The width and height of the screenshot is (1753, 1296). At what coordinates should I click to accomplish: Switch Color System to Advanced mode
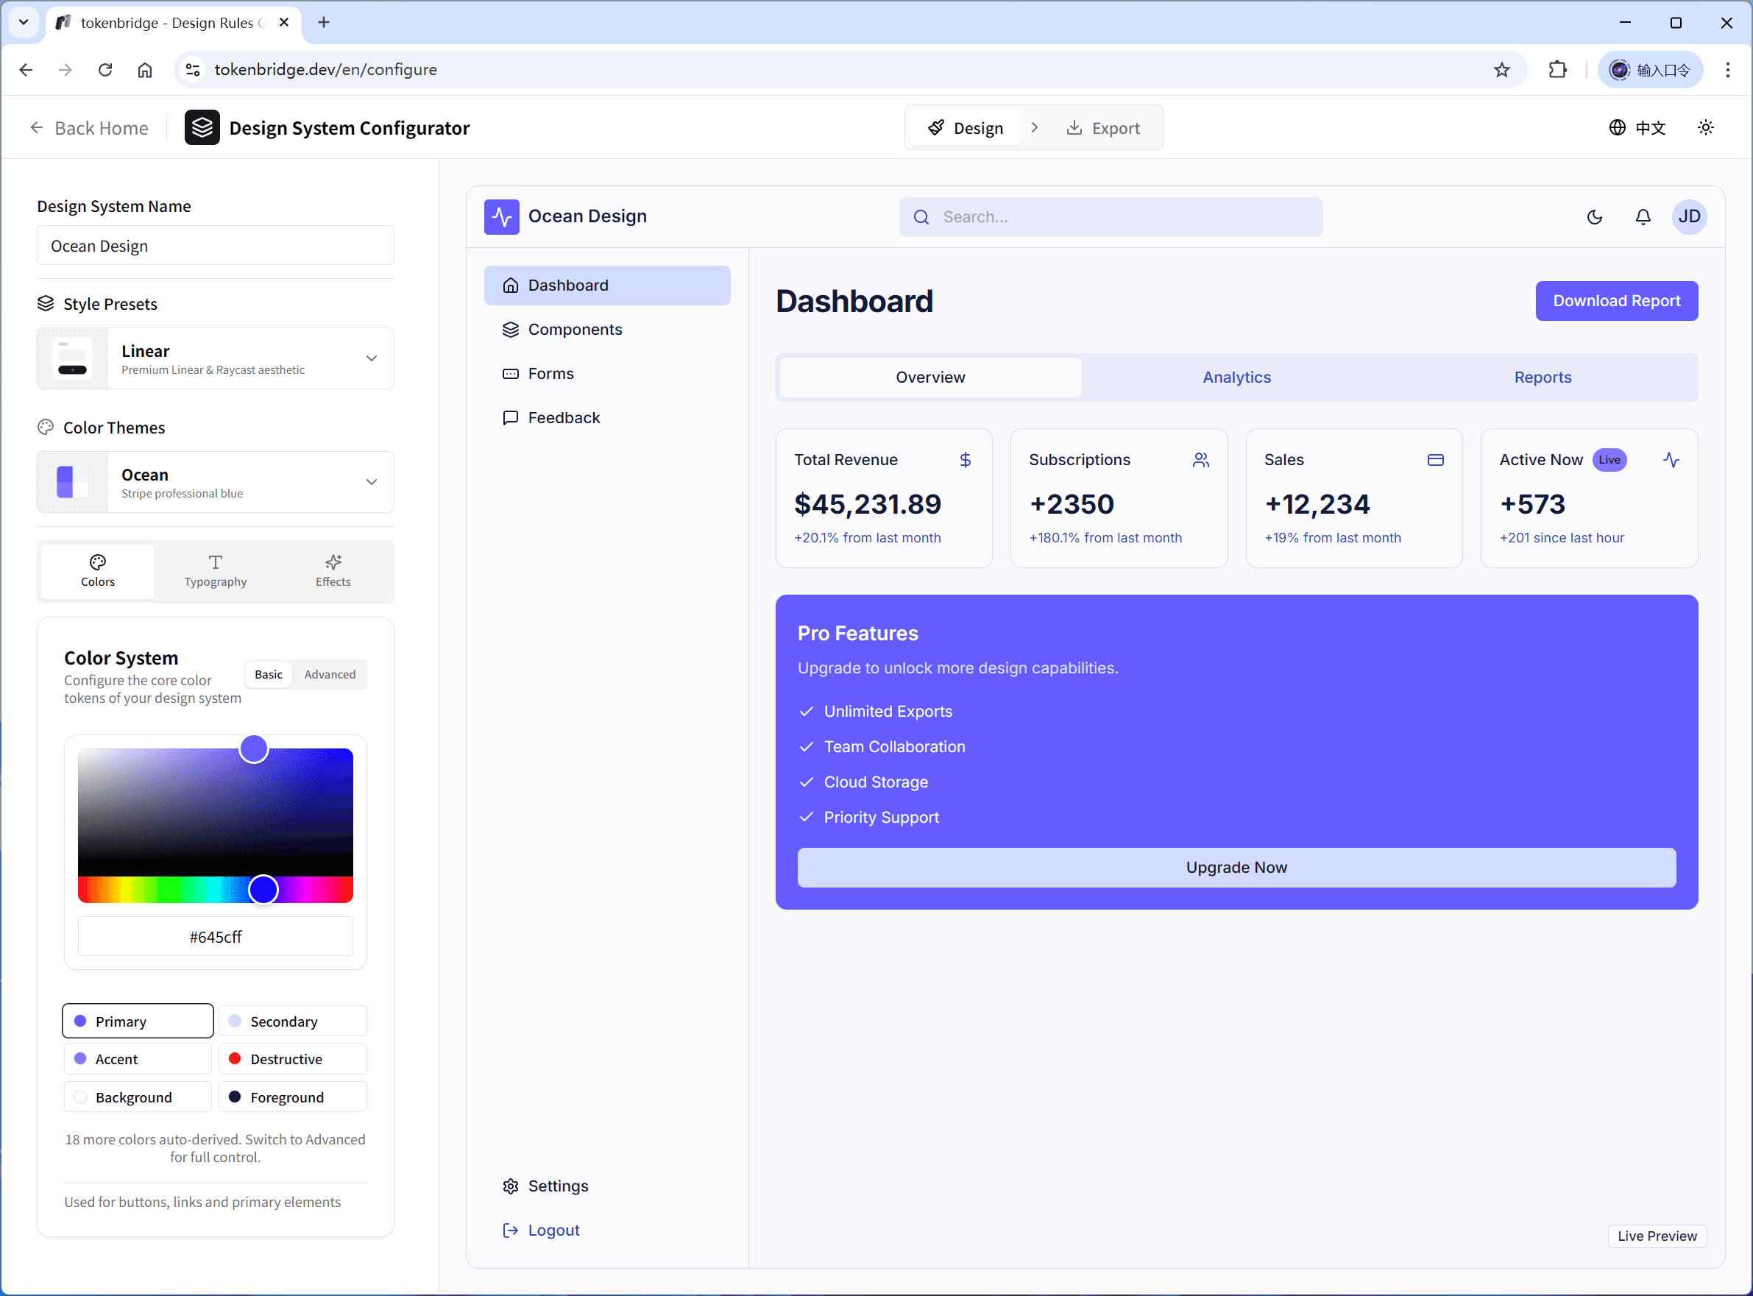[330, 674]
